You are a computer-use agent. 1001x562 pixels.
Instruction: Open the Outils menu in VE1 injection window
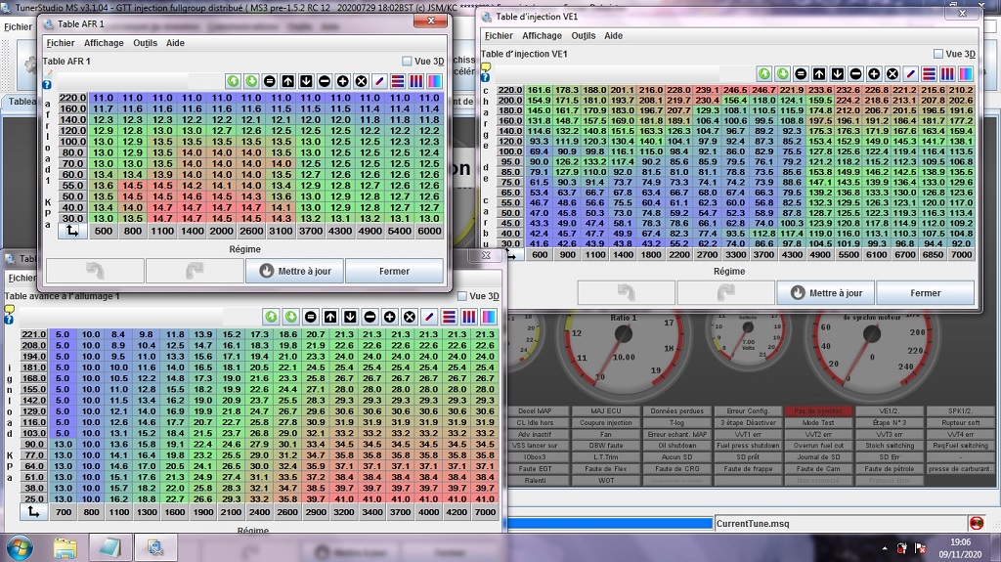(584, 36)
